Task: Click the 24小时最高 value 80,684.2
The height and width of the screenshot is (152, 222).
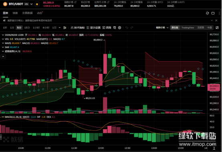Action: coord(135,6)
